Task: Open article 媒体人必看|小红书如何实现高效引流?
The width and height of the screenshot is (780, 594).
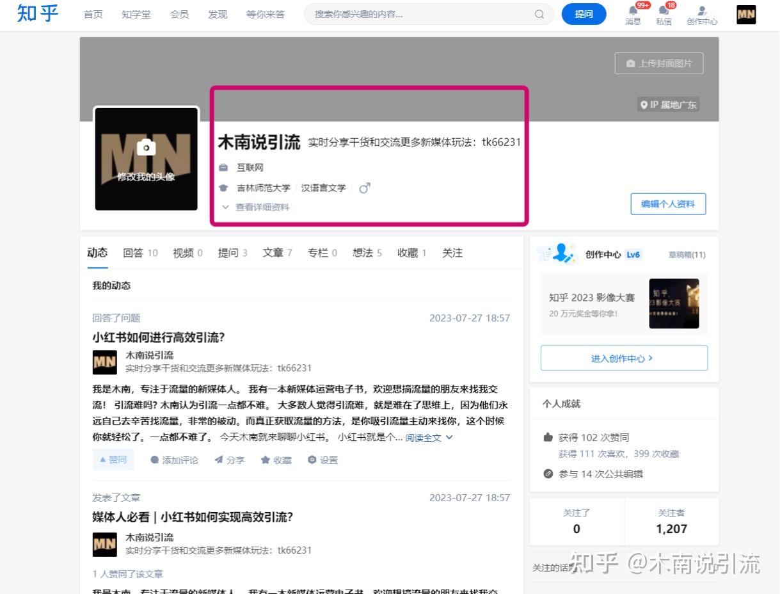Action: click(193, 518)
